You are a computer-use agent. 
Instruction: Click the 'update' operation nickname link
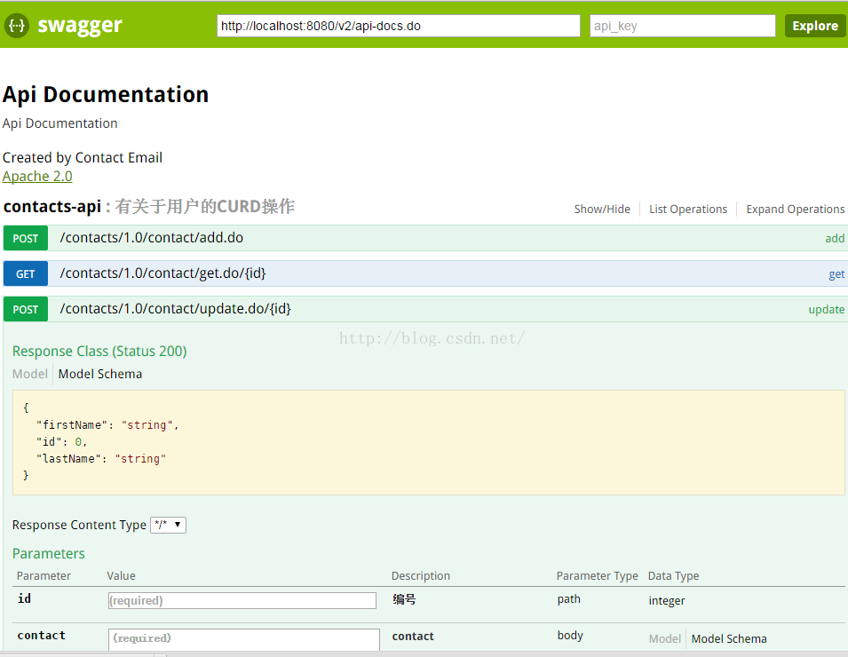point(826,310)
